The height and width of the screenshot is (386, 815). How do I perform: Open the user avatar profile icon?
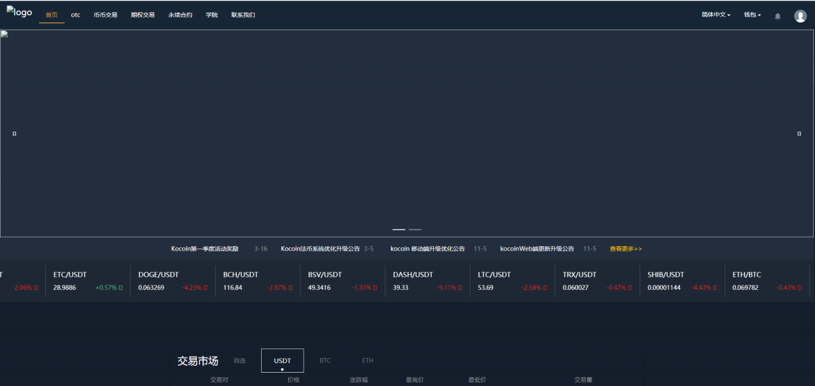[x=800, y=16]
